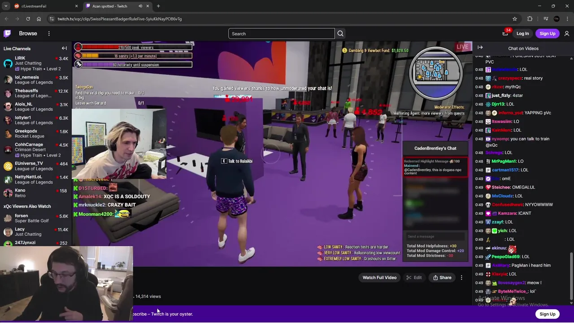Viewport: 574px width, 323px height.
Task: Click the Edit clip button
Action: pos(414,278)
